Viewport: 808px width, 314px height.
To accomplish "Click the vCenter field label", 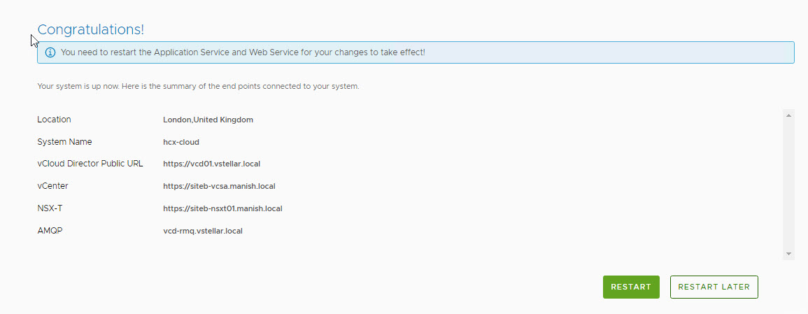I will coord(52,186).
